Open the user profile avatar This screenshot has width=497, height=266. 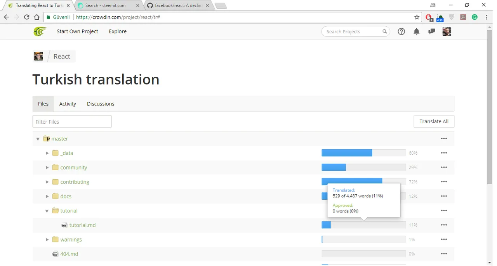[447, 31]
